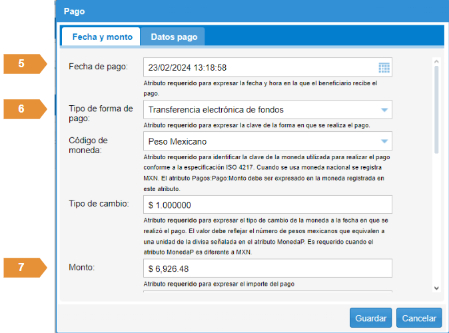The image size is (449, 333).
Task: Open the Datos pago tab
Action: [x=174, y=37]
